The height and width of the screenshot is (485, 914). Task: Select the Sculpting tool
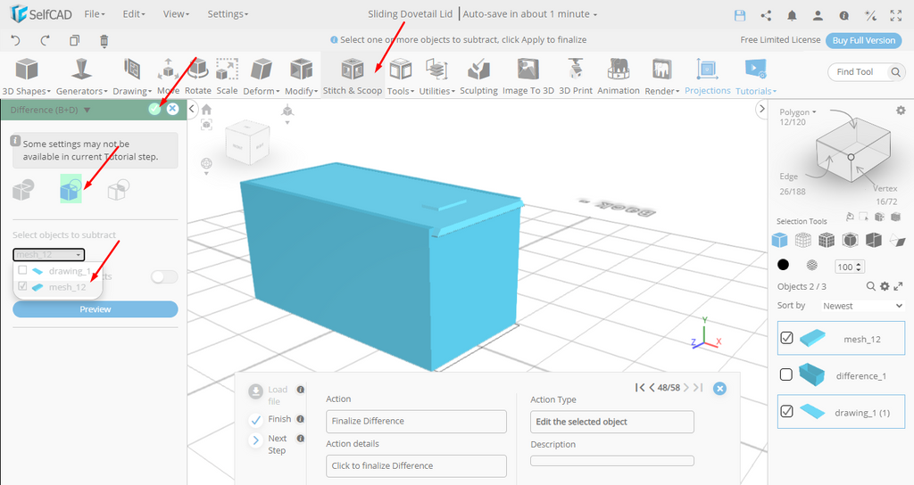pos(478,77)
